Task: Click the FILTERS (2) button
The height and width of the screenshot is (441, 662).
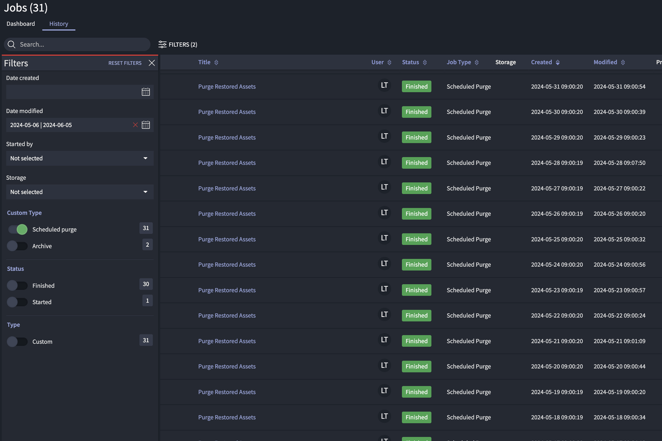Action: coord(178,44)
